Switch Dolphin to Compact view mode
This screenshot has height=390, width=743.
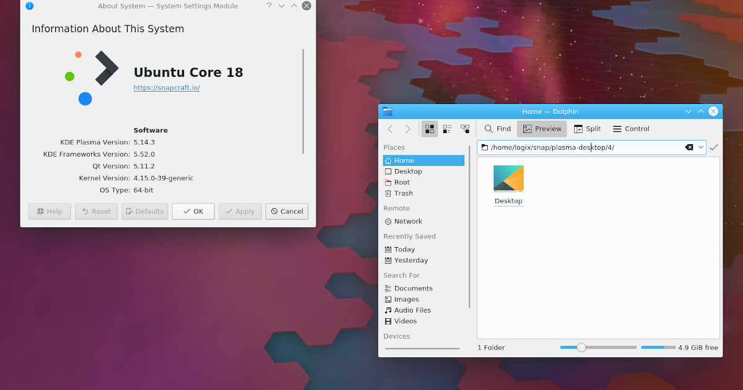[447, 129]
